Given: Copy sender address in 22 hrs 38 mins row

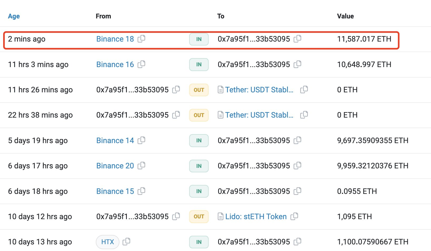Looking at the screenshot, I should click(176, 115).
